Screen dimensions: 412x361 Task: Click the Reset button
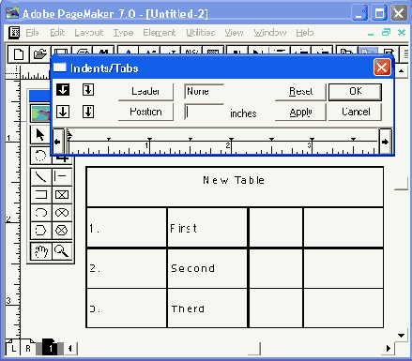click(x=300, y=91)
